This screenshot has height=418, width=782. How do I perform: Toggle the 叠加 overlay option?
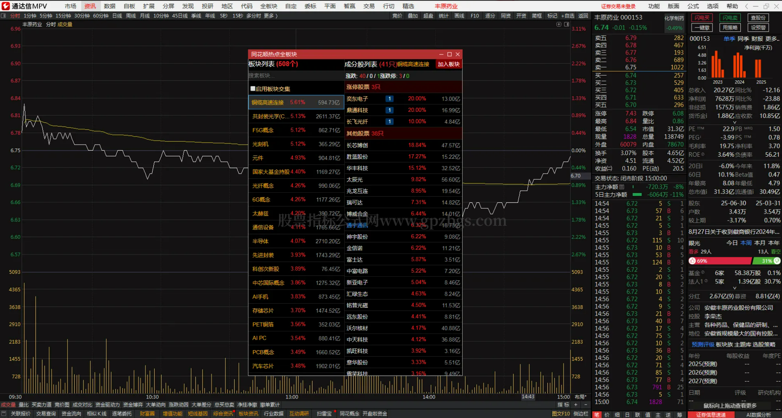click(x=413, y=16)
